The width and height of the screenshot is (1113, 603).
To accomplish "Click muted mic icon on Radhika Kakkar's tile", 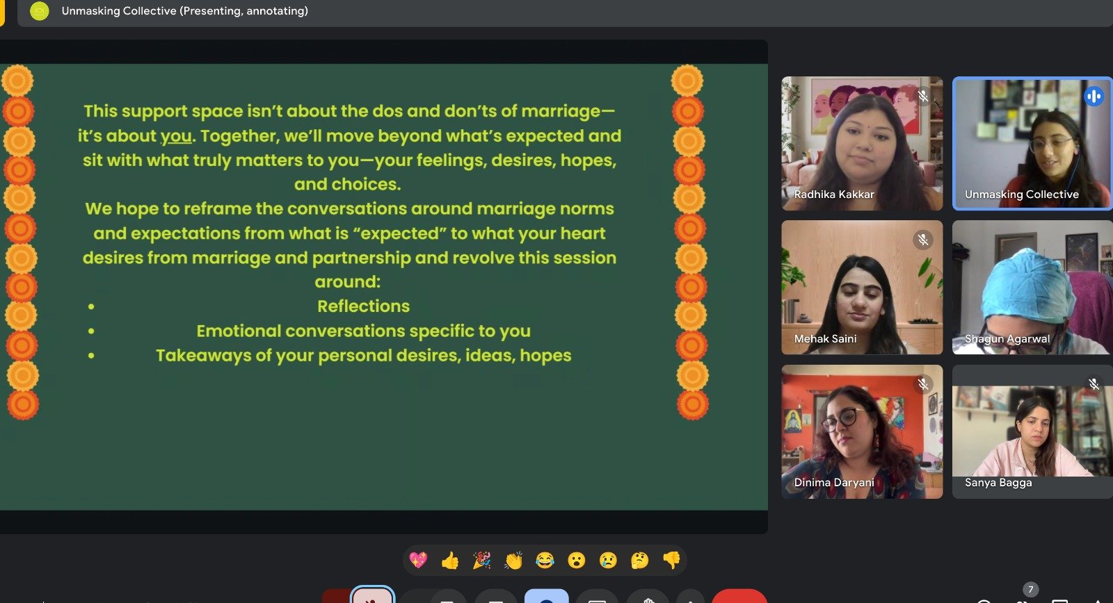I will [x=923, y=96].
